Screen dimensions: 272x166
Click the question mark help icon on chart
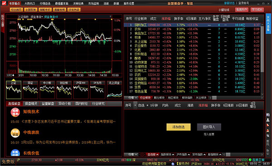pos(110,17)
